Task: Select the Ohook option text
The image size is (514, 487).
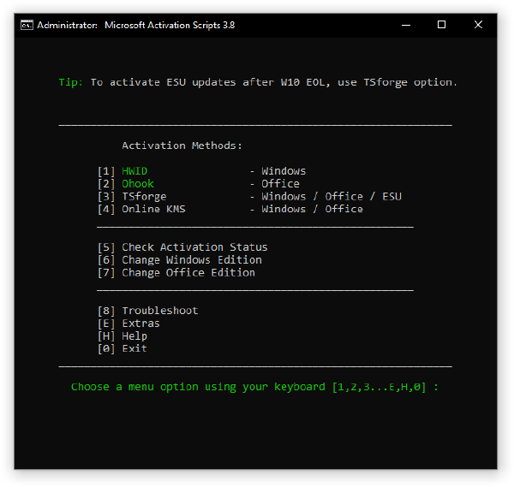Action: click(138, 184)
